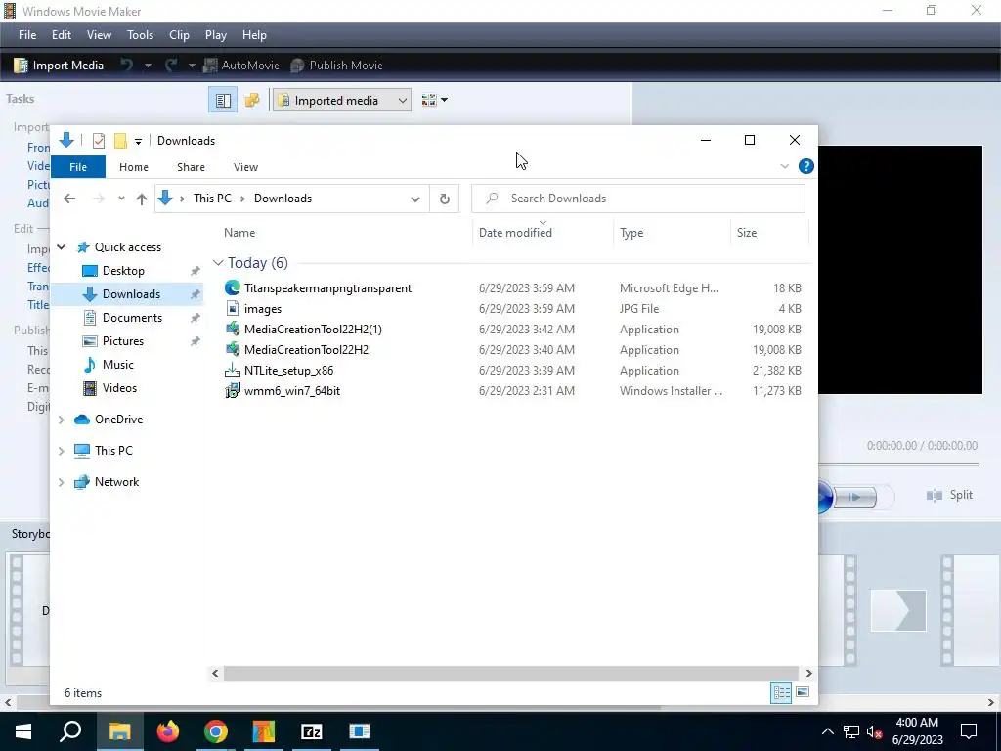Click the AutoMovie toolbar button
This screenshot has height=751, width=1001.
click(x=241, y=66)
